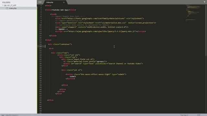Image resolution: width=207 pixels, height=116 pixels.
Task: Change the PHP syntax in the status bar
Action: pyautogui.click(x=199, y=115)
